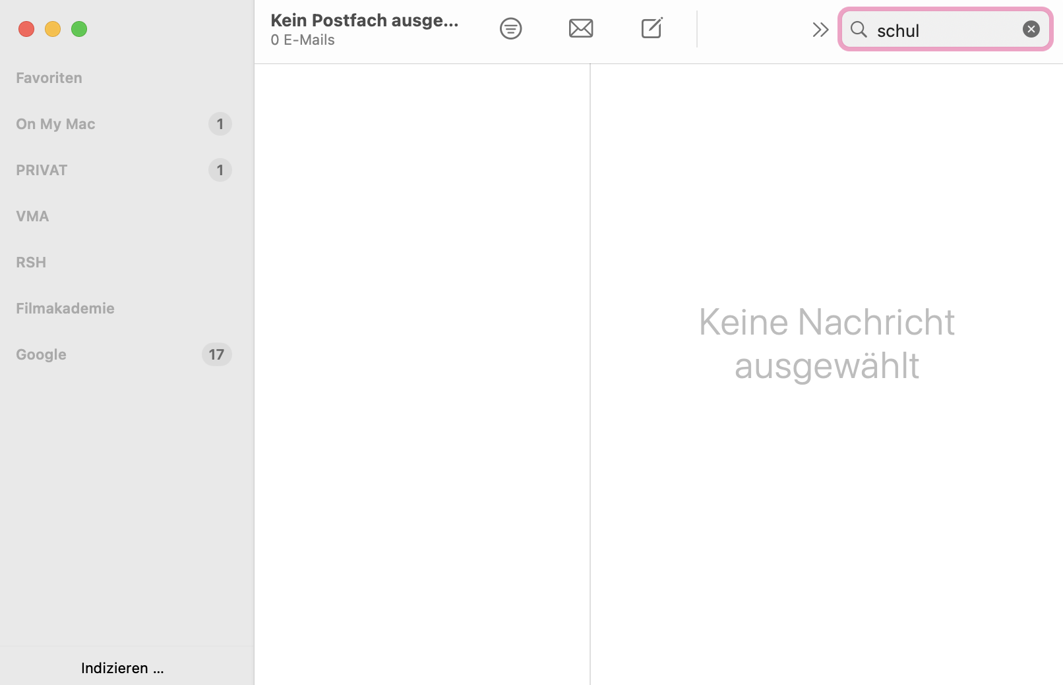Click unread badge next to PRIVAT
The height and width of the screenshot is (685, 1063).
click(220, 170)
